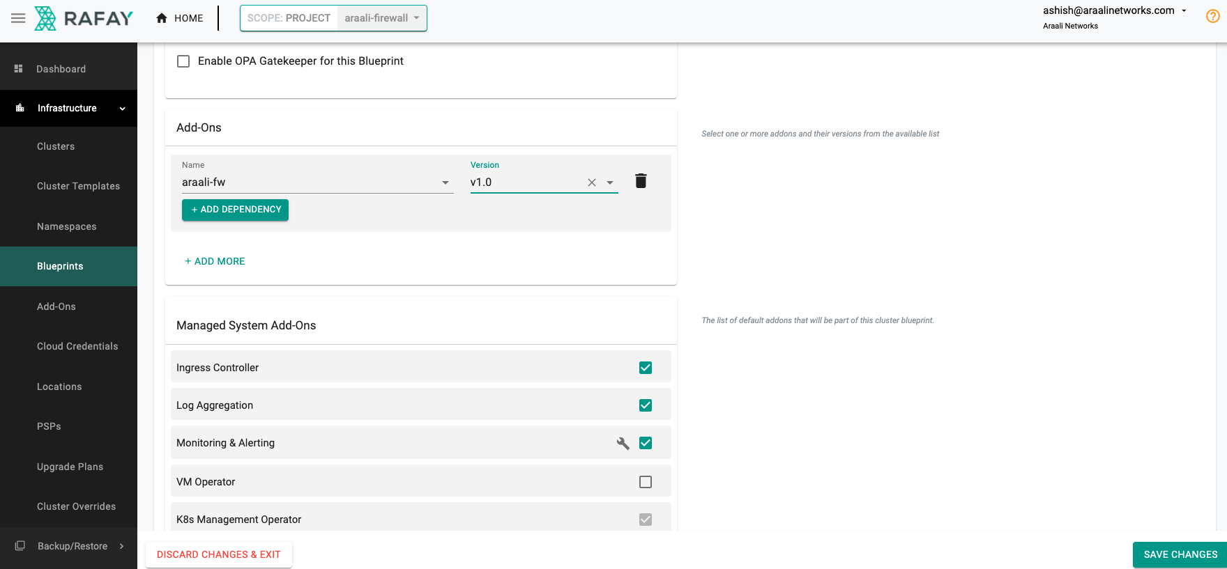Open Namespaces in the sidebar
The width and height of the screenshot is (1227, 569).
(x=68, y=226)
